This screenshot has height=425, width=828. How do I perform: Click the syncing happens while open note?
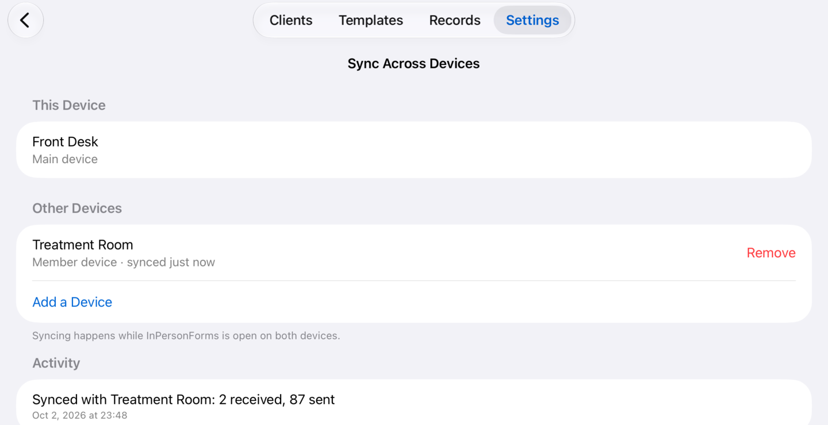point(186,335)
